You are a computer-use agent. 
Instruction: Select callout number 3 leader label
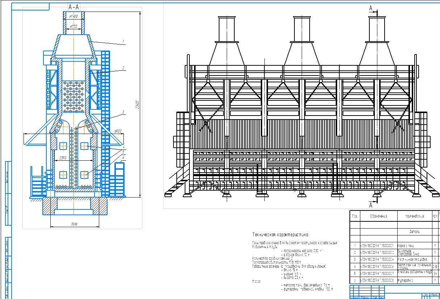pyautogui.click(x=123, y=112)
